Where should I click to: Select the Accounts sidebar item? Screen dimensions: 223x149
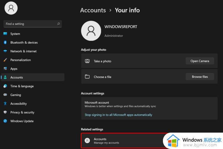33,77
